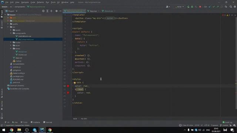Go to previous highlighted error arrow
Image resolution: width=237 pixels, height=133 pixels.
click(x=232, y=15)
